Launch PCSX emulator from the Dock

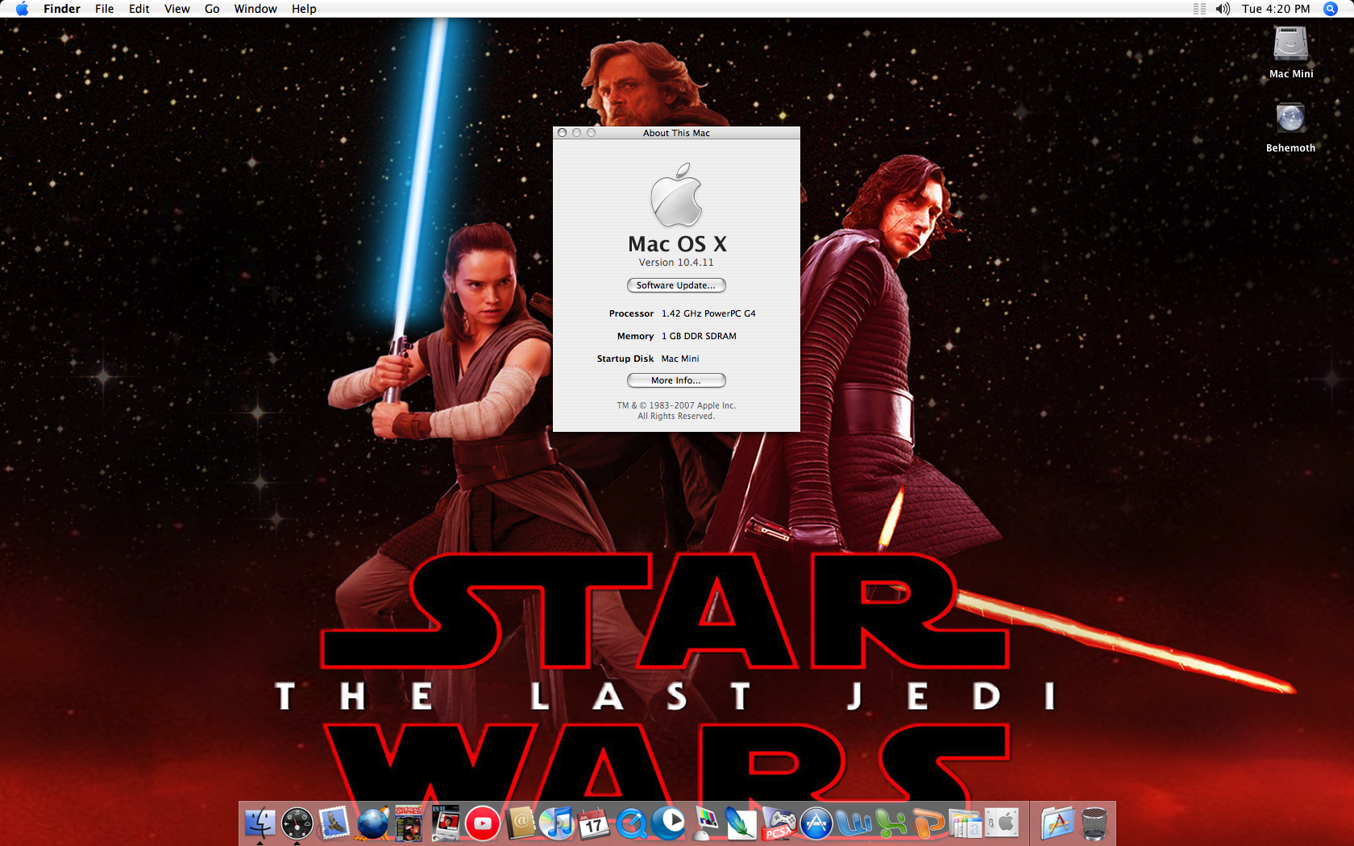(779, 823)
